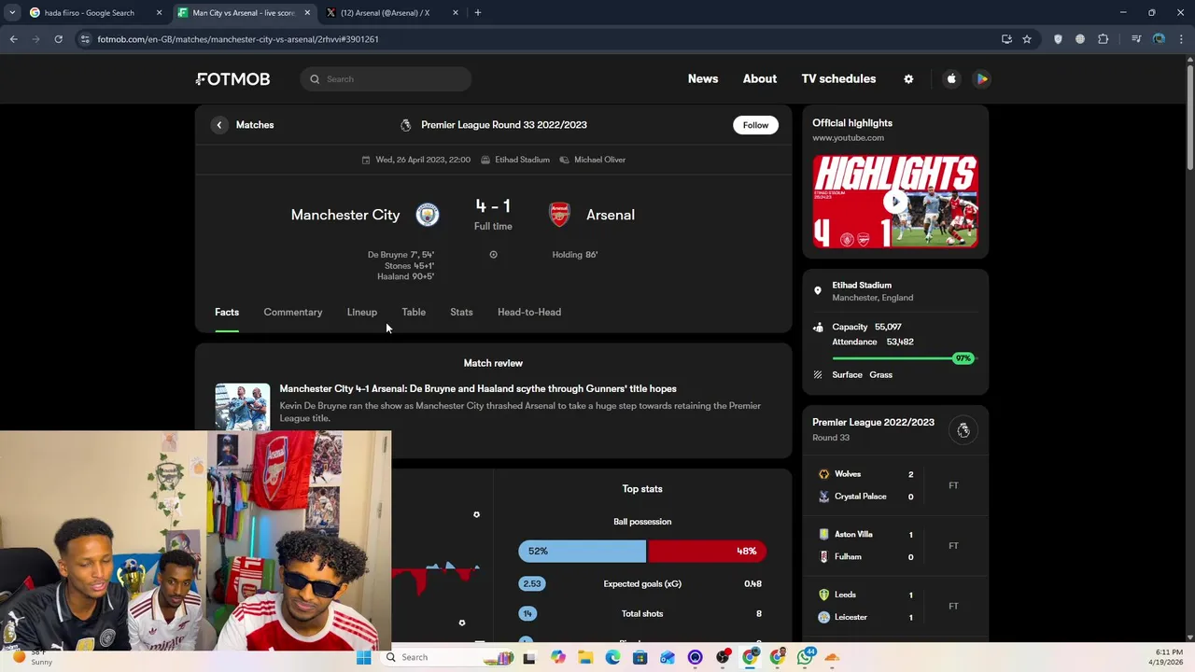Click the Arsenal team name
The image size is (1195, 672).
coord(611,215)
